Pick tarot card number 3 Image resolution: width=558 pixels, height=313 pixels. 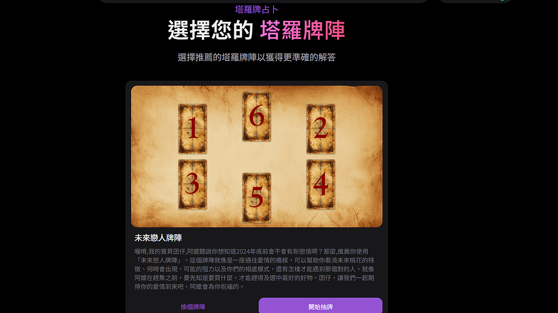pyautogui.click(x=193, y=184)
